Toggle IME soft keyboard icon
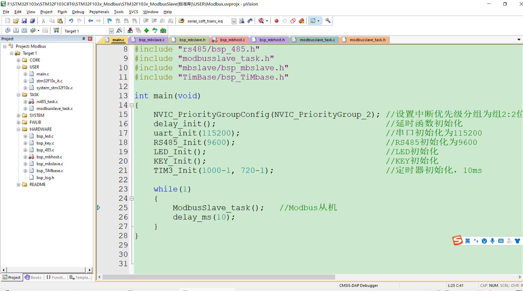This screenshot has height=291, width=523. pyautogui.click(x=501, y=241)
